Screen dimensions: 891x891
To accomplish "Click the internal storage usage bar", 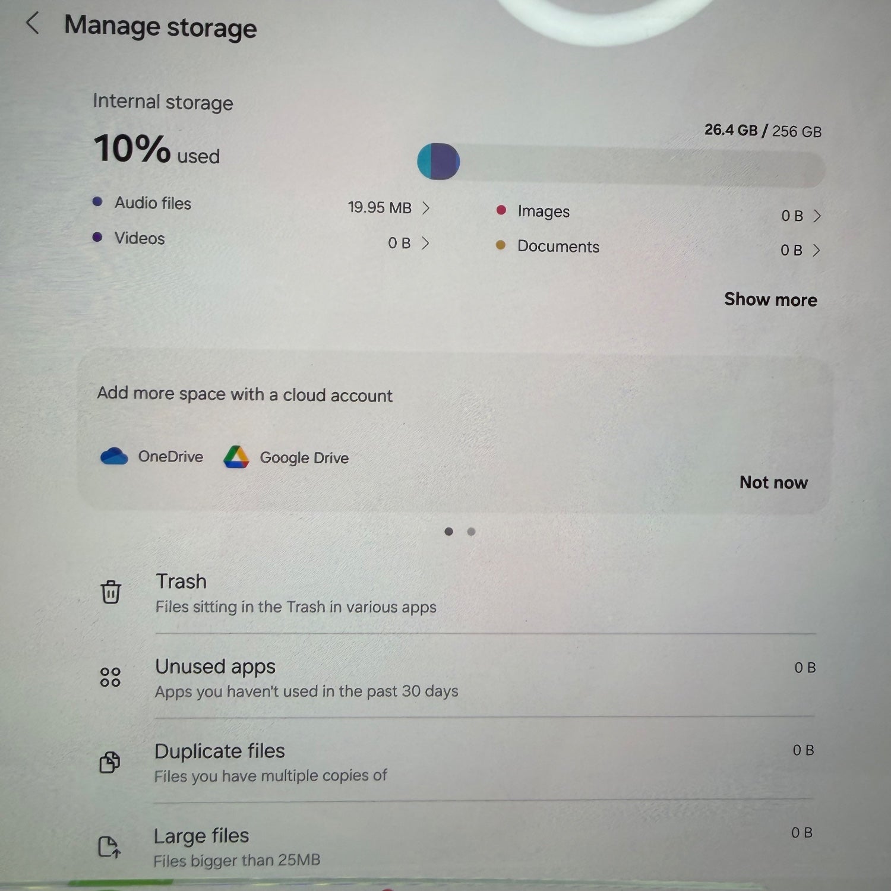I will tap(621, 165).
